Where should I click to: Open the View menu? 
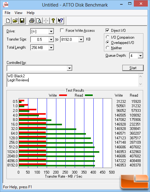click(18, 13)
